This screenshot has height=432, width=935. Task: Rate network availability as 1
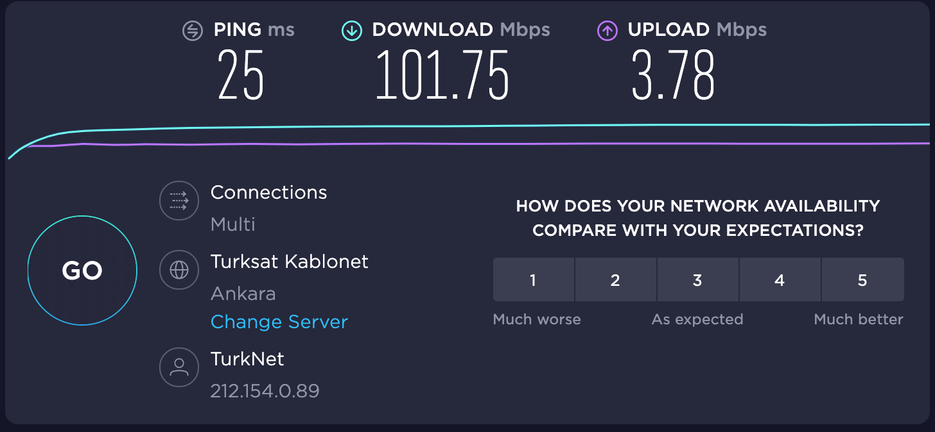click(x=533, y=279)
